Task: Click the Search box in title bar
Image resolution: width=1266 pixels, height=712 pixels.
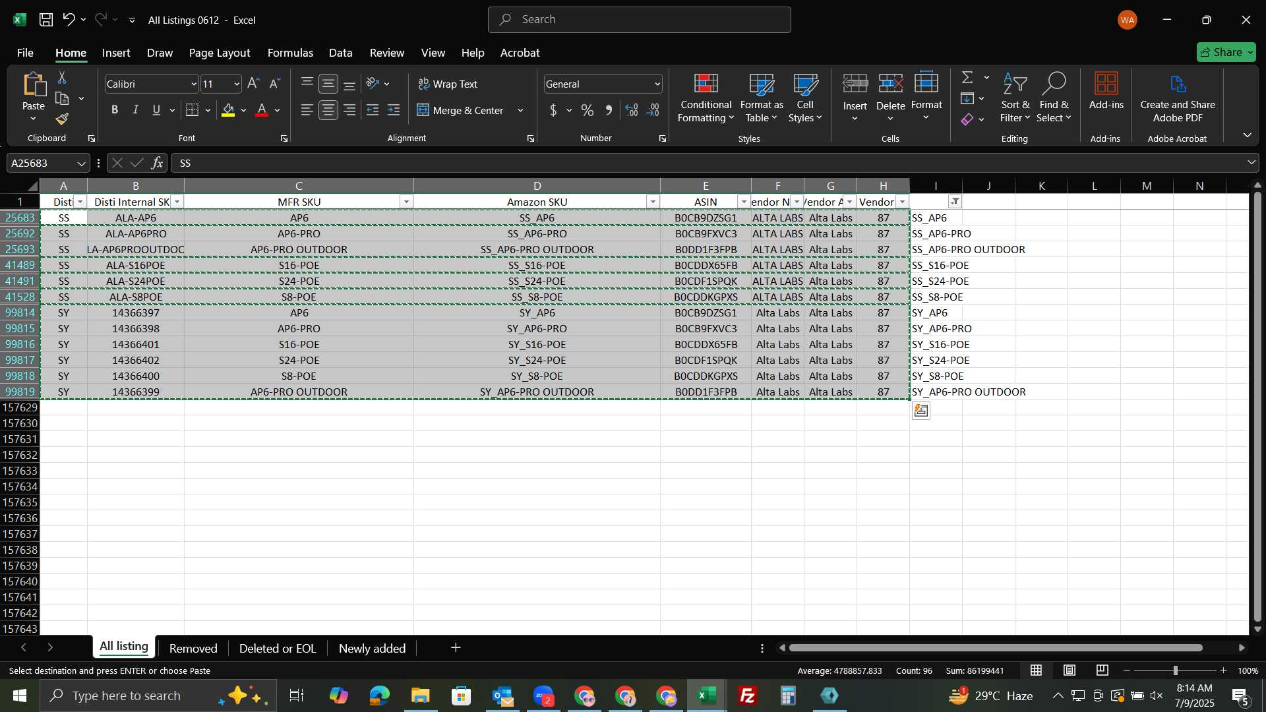Action: [x=639, y=20]
